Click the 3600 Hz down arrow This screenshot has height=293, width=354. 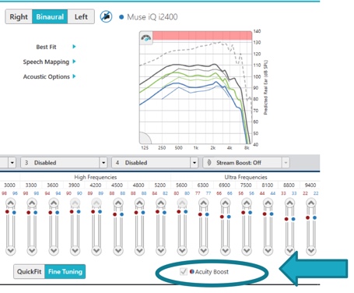(x=54, y=251)
